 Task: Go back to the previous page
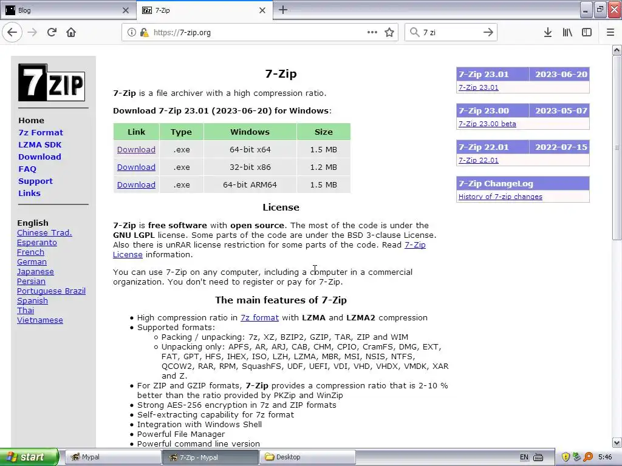pyautogui.click(x=12, y=33)
